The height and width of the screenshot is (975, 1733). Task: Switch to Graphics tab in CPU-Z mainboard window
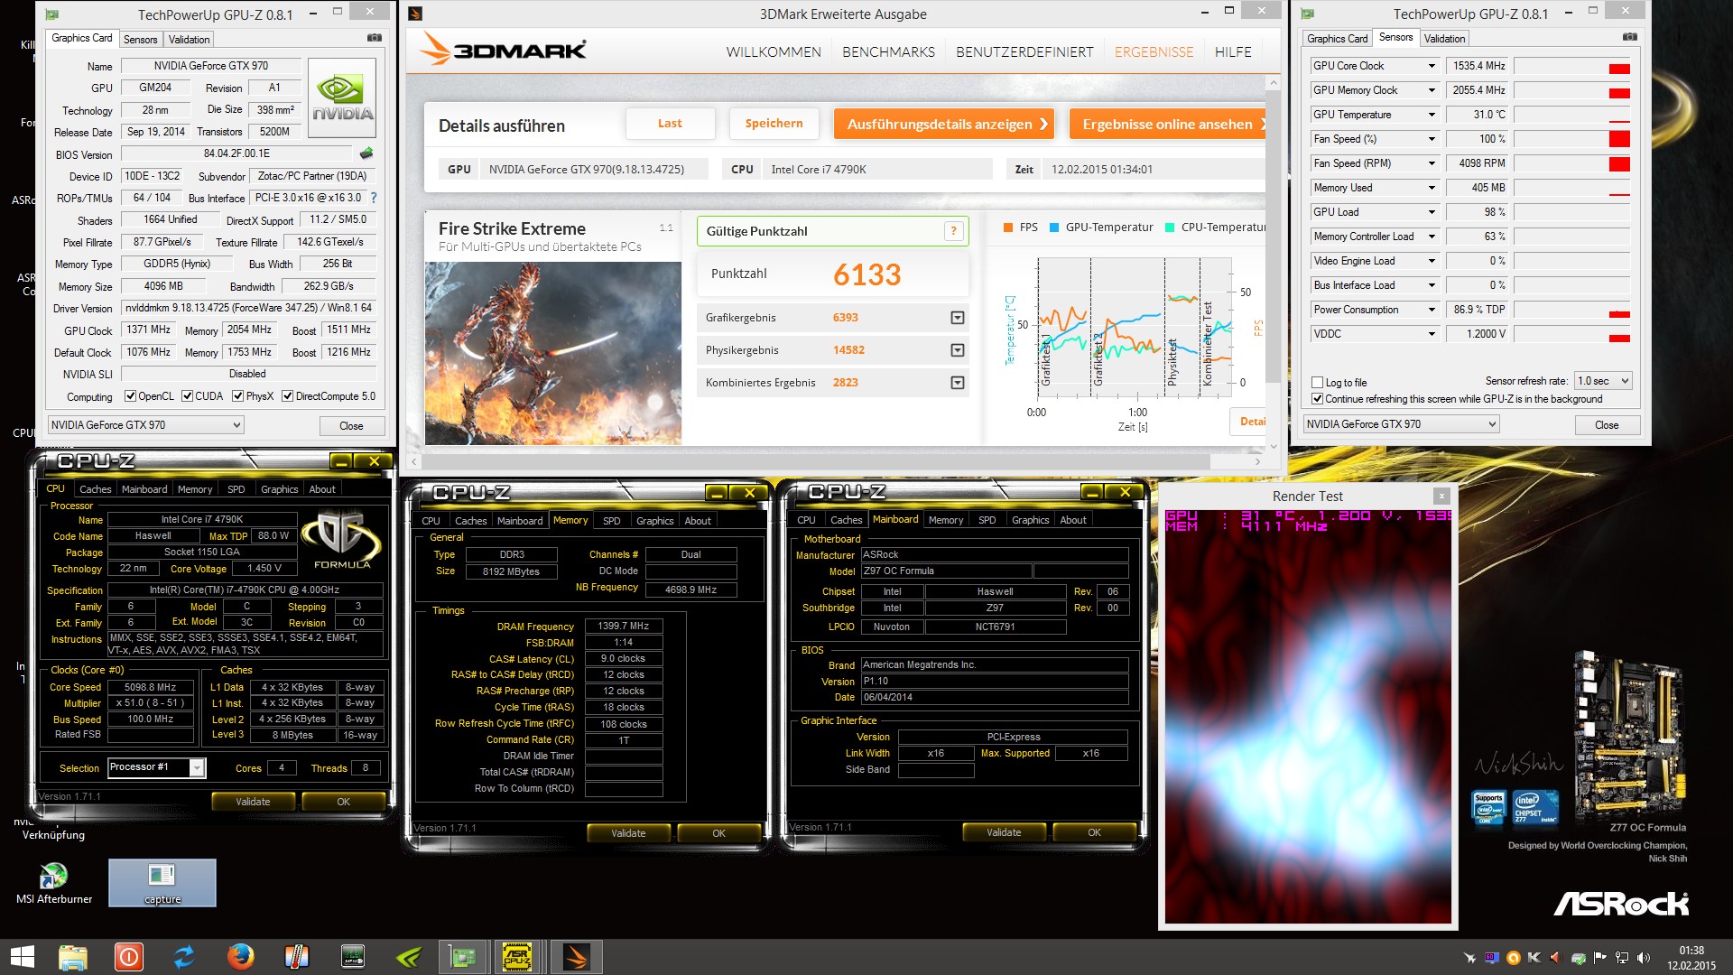pyautogui.click(x=1030, y=520)
